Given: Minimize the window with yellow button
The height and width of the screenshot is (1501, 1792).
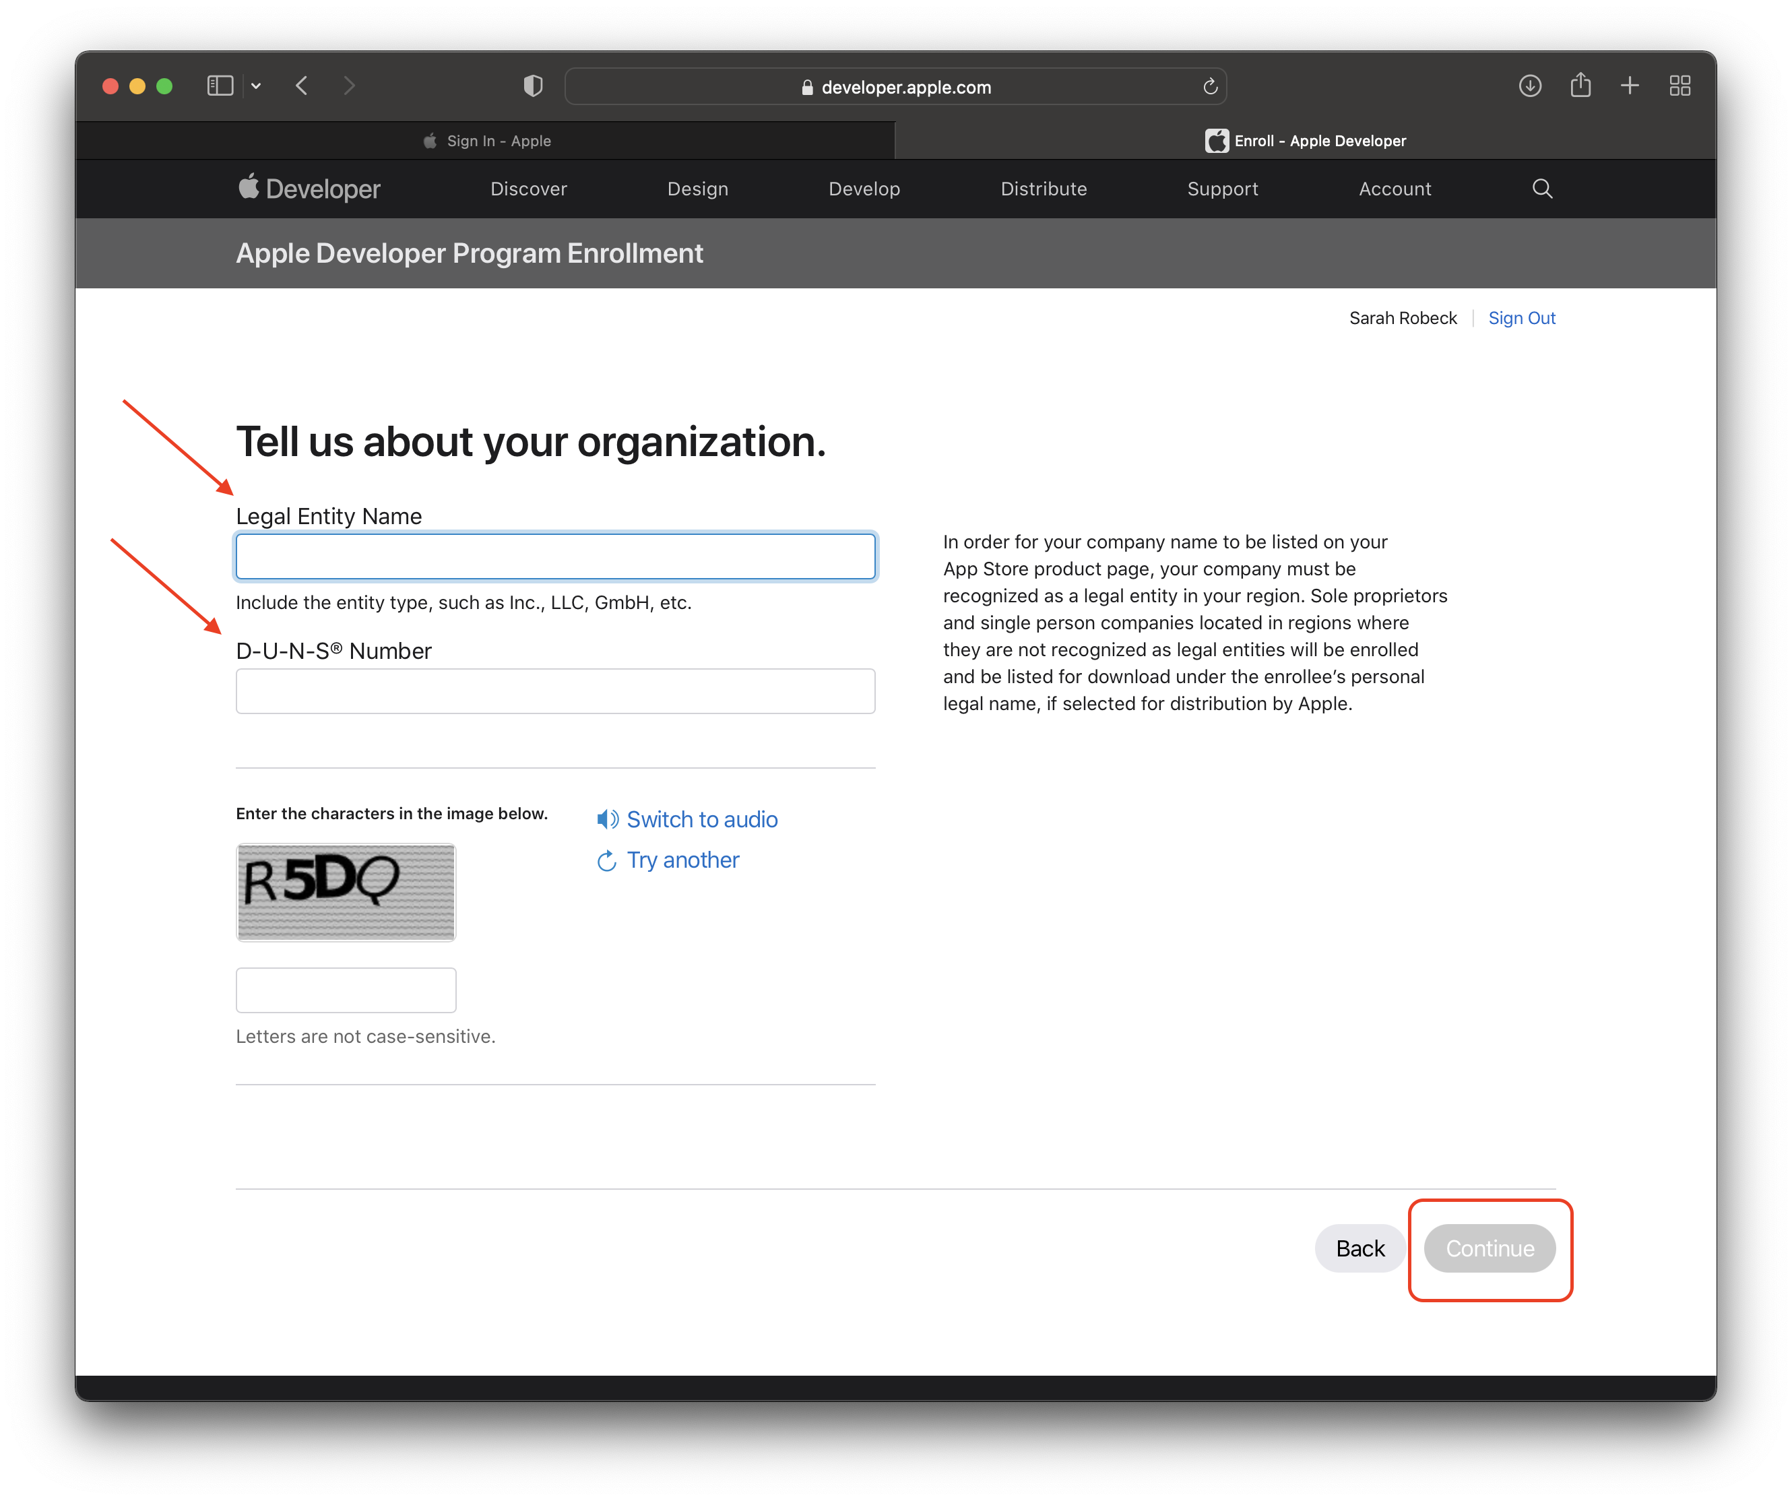Looking at the screenshot, I should point(137,86).
